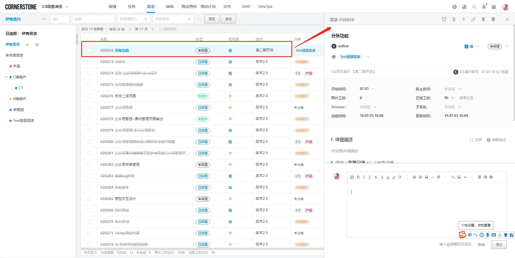Open the attachment paperclip icon
Viewport: 515px width, 258px height.
click(x=454, y=19)
